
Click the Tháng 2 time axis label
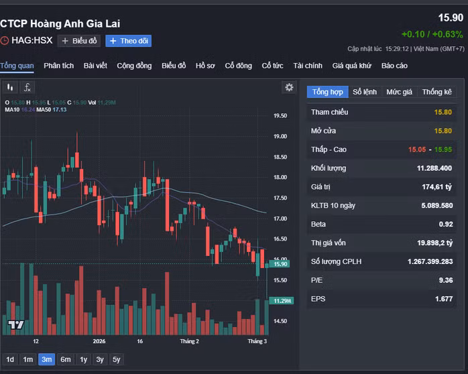tap(190, 341)
